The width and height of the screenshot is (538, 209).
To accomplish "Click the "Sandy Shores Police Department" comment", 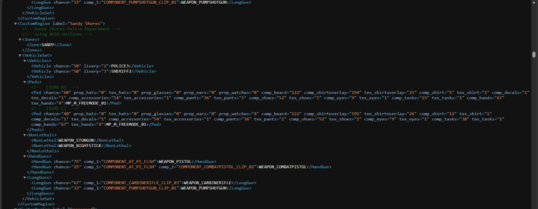I will pyautogui.click(x=70, y=29).
